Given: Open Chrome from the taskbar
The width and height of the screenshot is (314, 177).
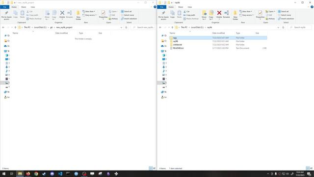Looking at the screenshot, I should [x=36, y=174].
